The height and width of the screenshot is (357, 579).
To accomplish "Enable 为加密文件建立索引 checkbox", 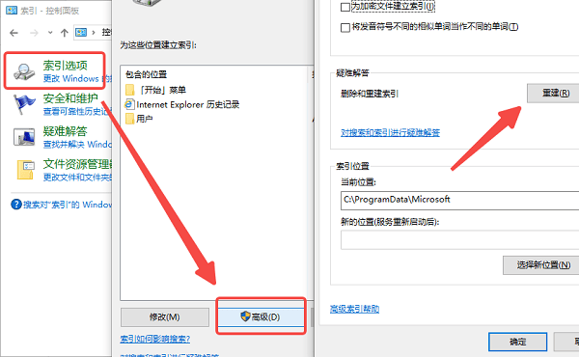I will [x=345, y=7].
